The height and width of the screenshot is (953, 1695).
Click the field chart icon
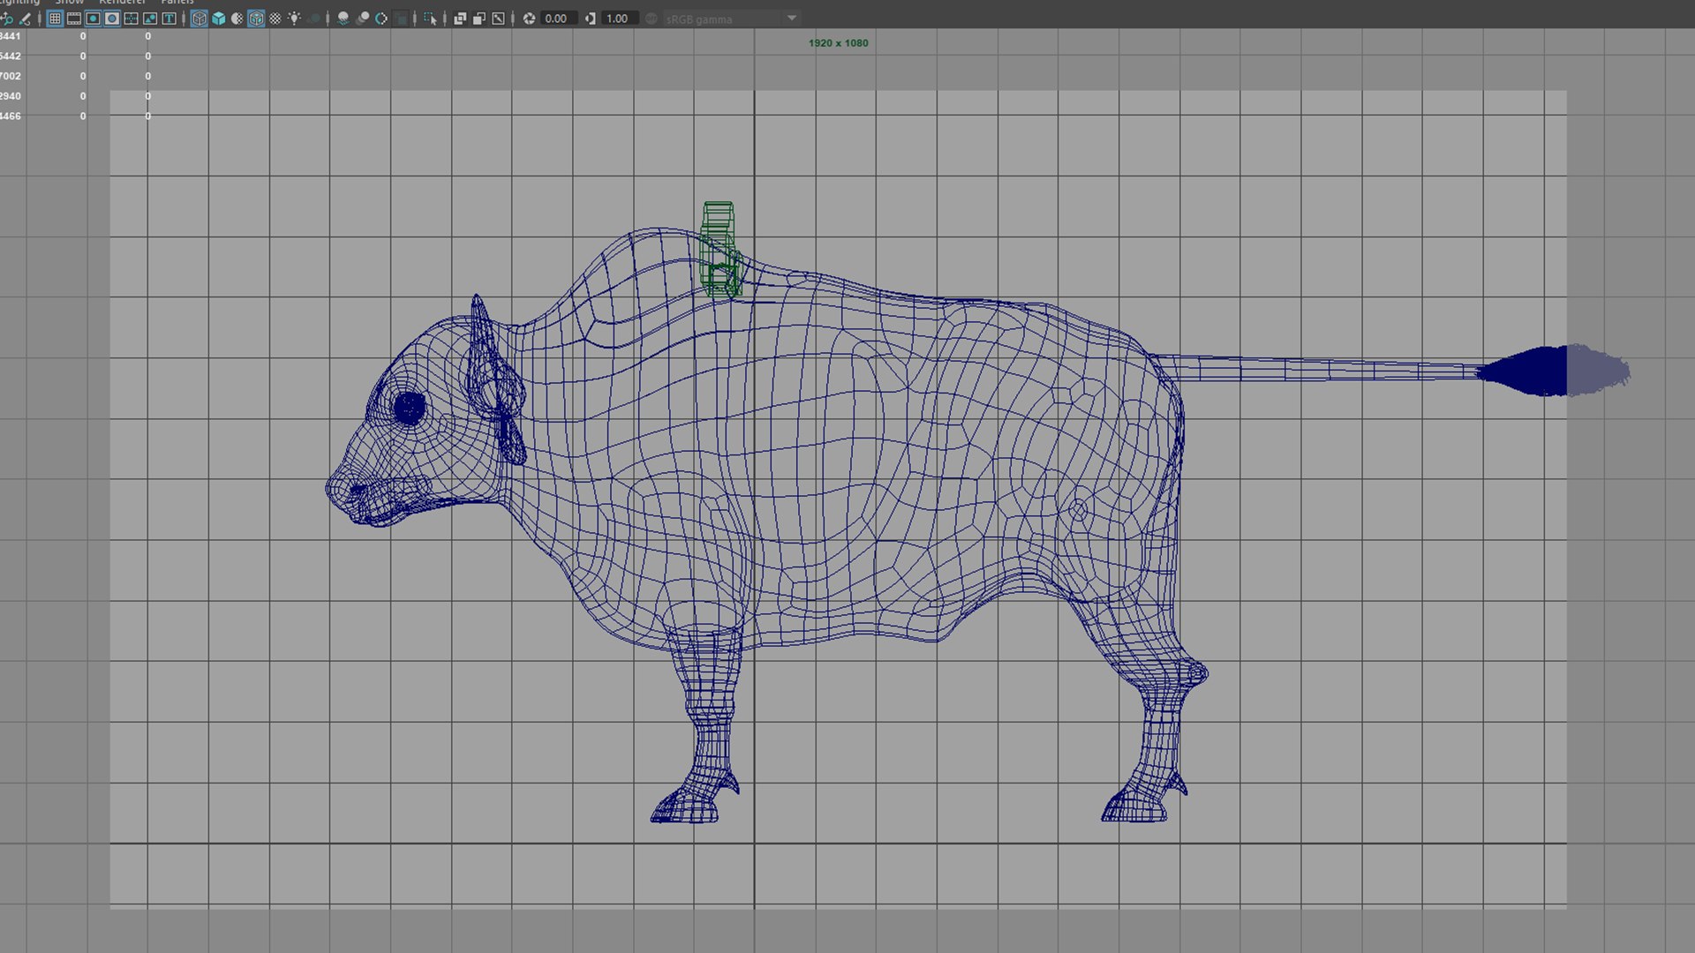click(131, 19)
